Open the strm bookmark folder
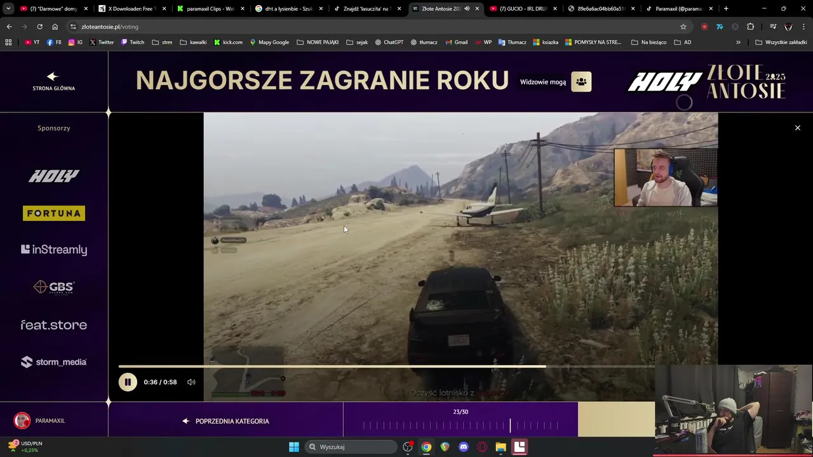Image resolution: width=813 pixels, height=457 pixels. tap(162, 43)
